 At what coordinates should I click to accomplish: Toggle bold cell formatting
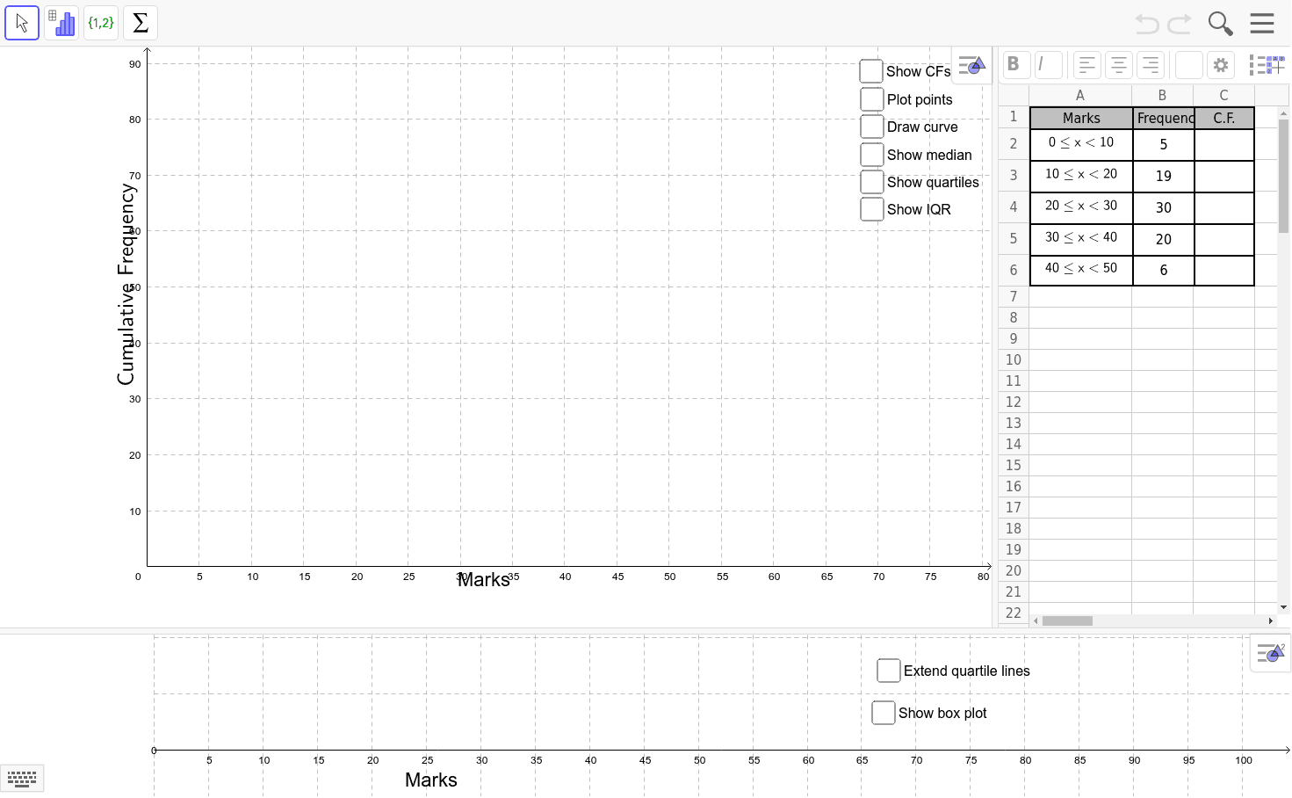tap(1016, 64)
